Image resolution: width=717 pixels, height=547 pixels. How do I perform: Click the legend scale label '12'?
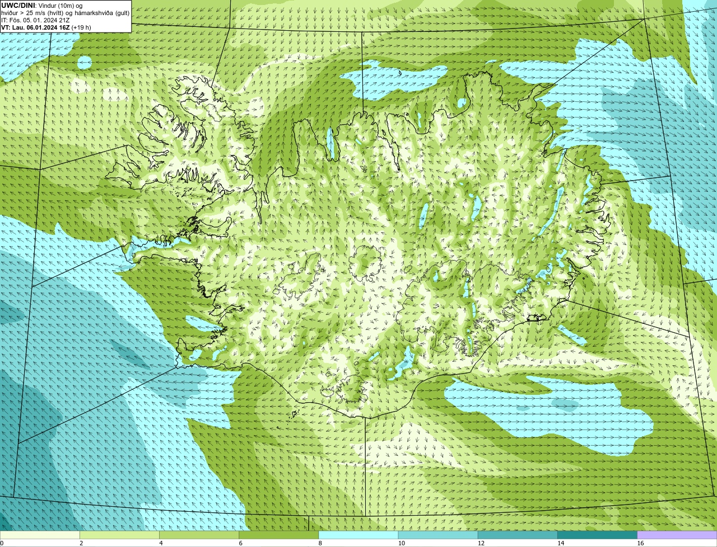(481, 543)
